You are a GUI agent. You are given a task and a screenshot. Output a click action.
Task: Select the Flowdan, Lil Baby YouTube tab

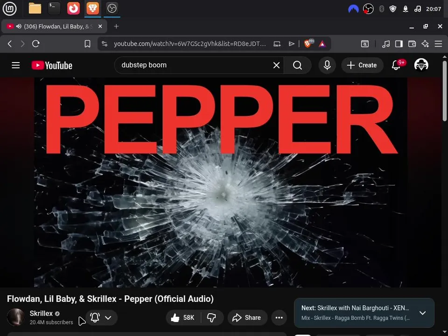coord(54,26)
